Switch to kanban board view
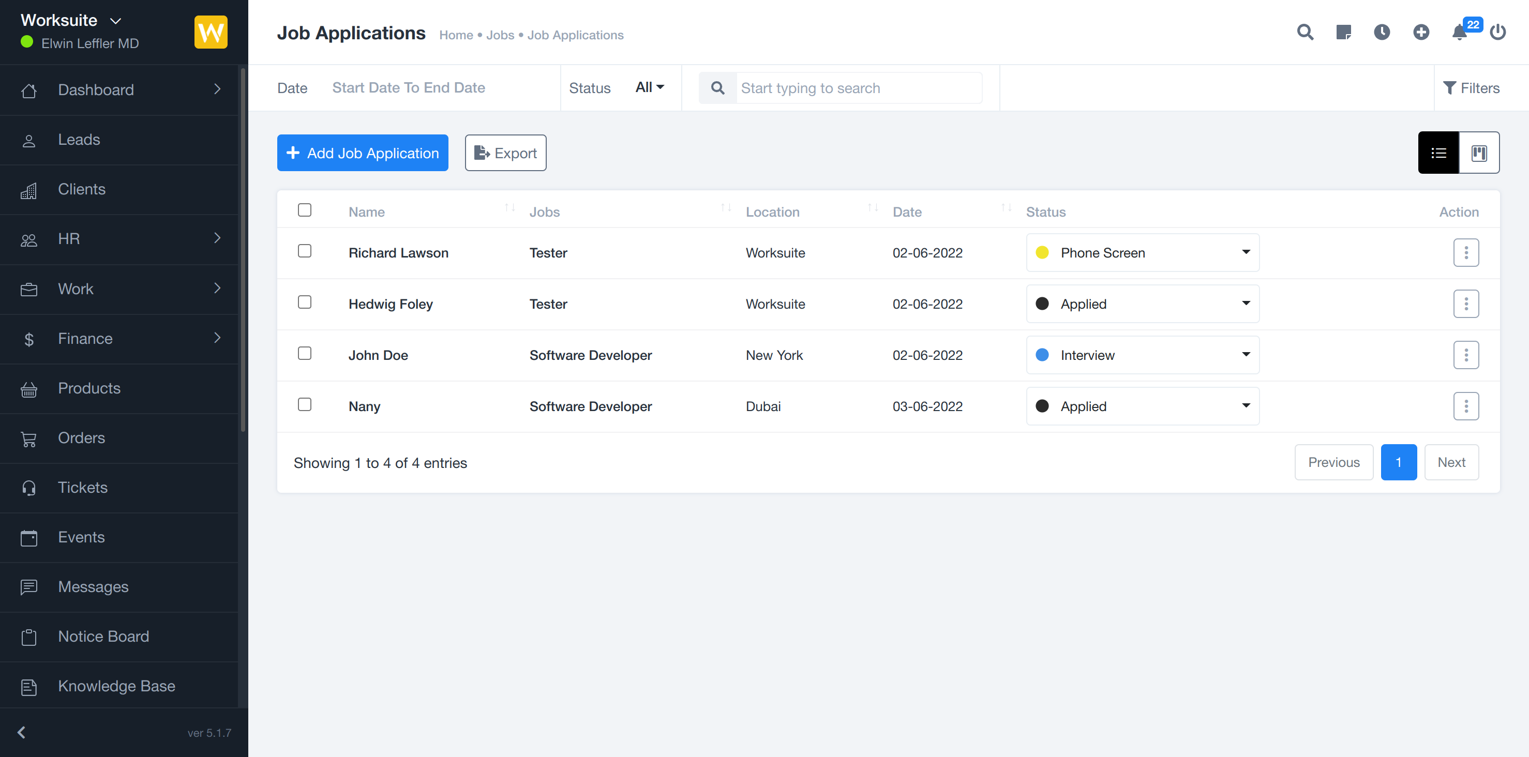 pyautogui.click(x=1479, y=153)
